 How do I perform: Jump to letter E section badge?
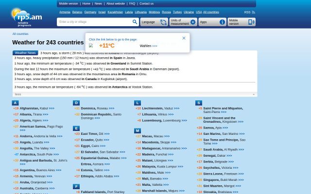(76, 128)
